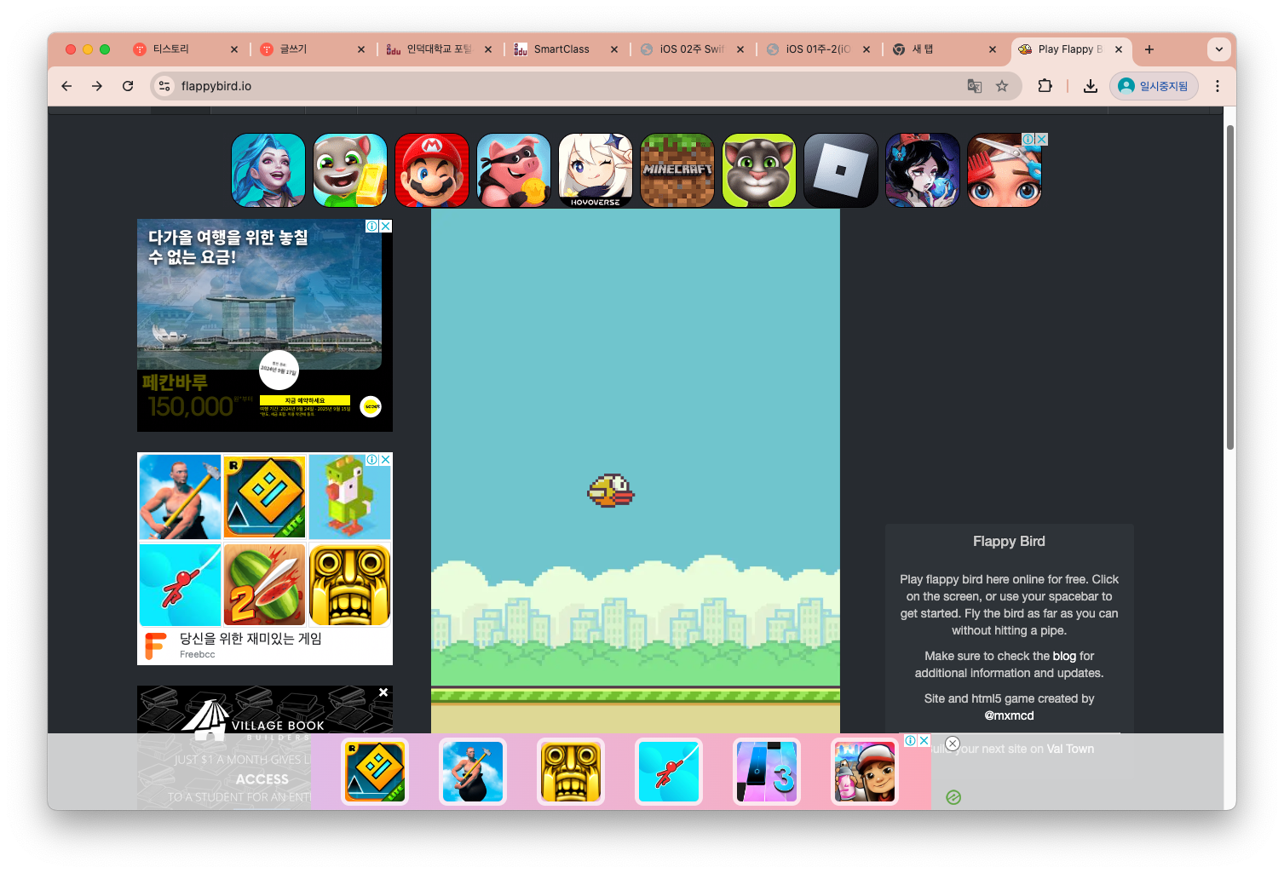Click the Talking Tom Gold Run icon

[350, 170]
